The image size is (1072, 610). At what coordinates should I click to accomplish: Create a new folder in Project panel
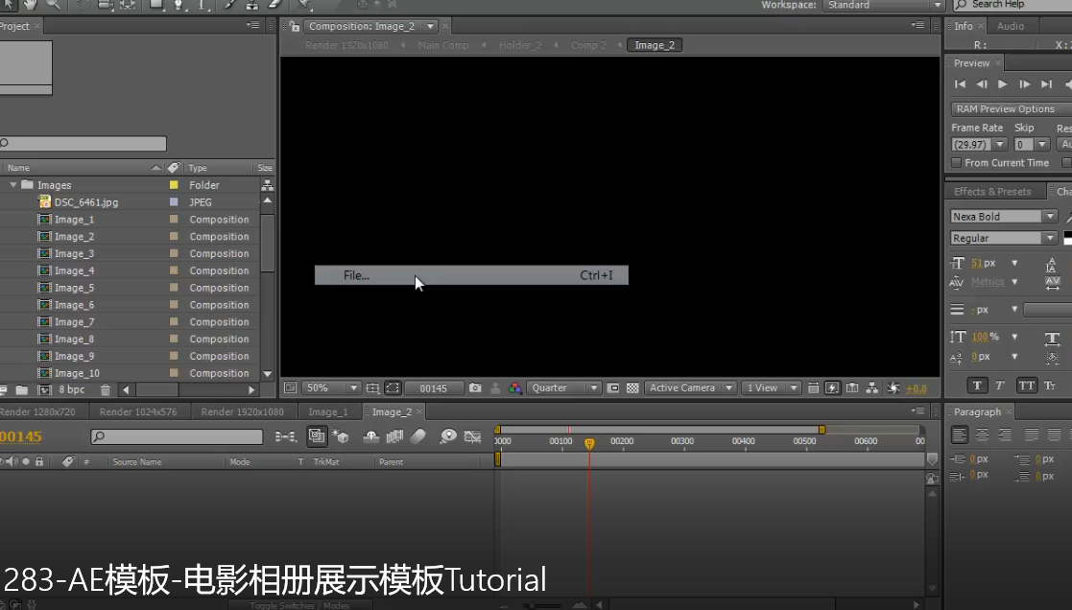(x=22, y=390)
